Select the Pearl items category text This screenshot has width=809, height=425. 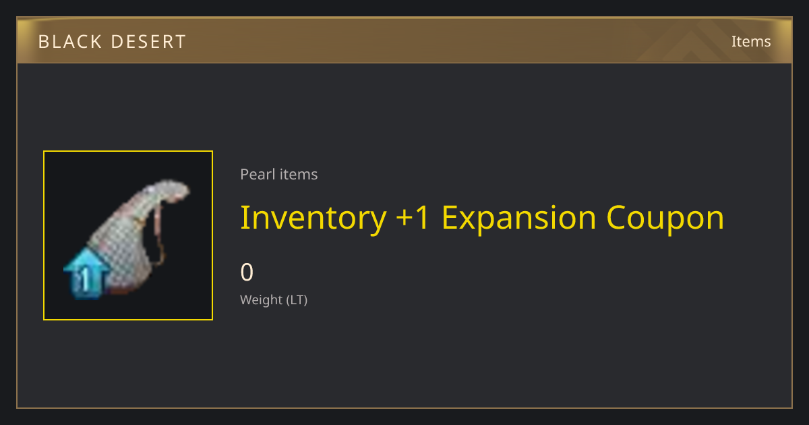click(279, 174)
